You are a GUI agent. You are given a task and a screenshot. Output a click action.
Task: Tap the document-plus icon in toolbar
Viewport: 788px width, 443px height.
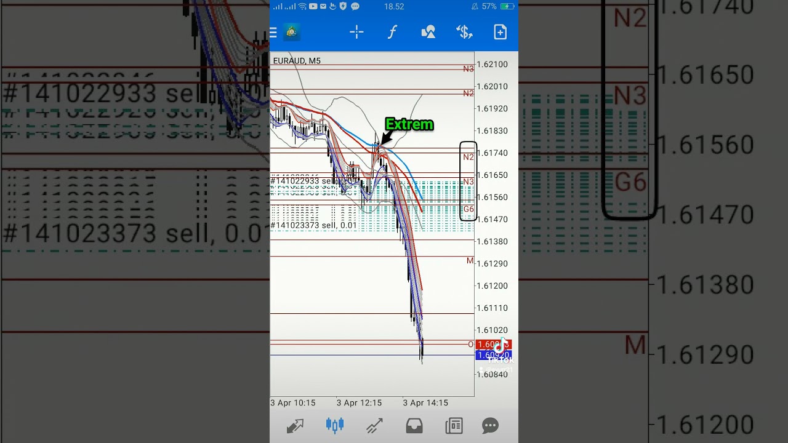pos(501,32)
